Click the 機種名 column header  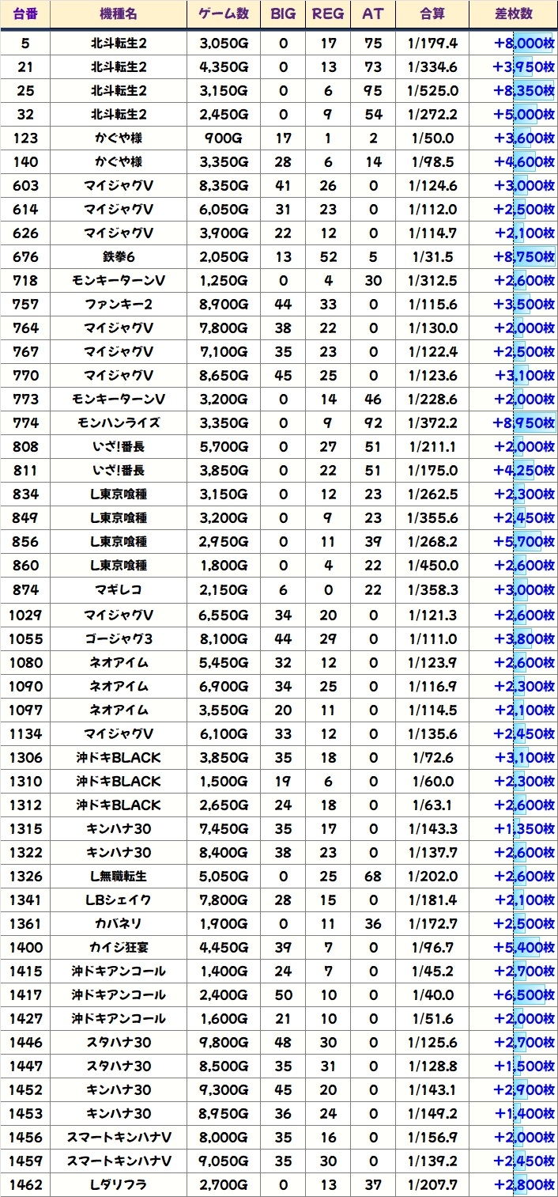click(x=119, y=14)
